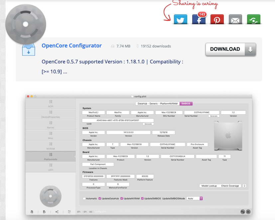Click the Firmware Features field
Screen dimensions: 275x220
click(x=93, y=176)
